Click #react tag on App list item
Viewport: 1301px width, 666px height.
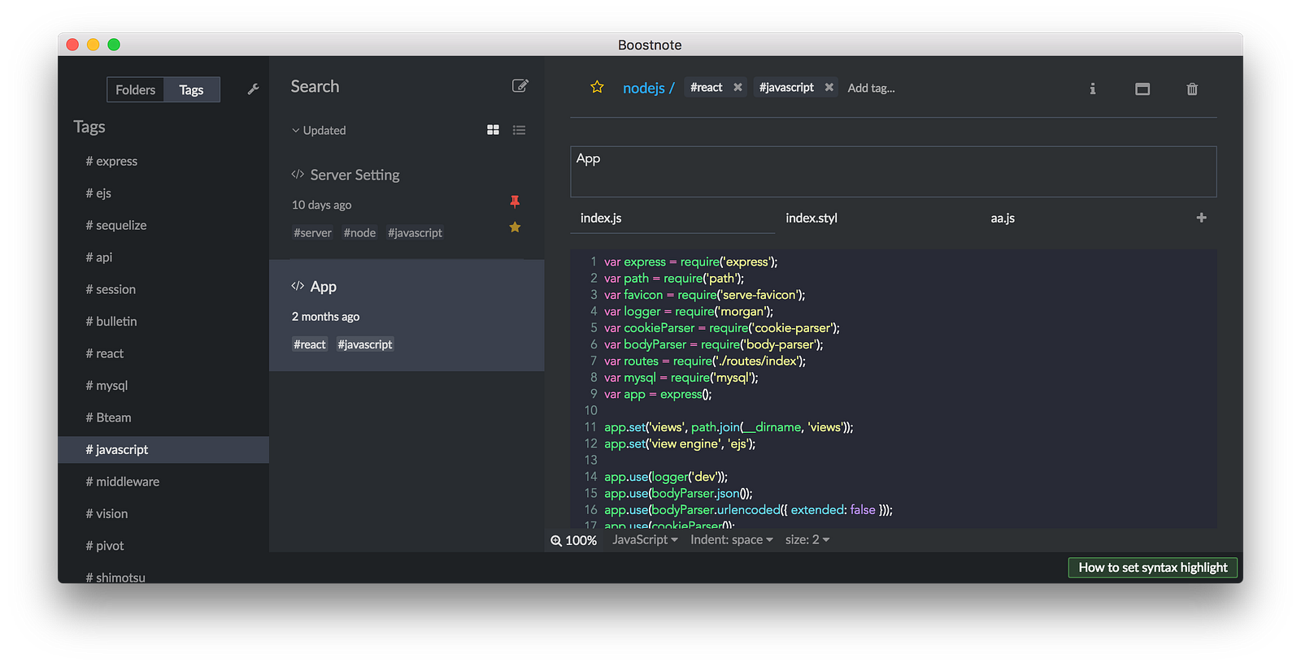(310, 344)
